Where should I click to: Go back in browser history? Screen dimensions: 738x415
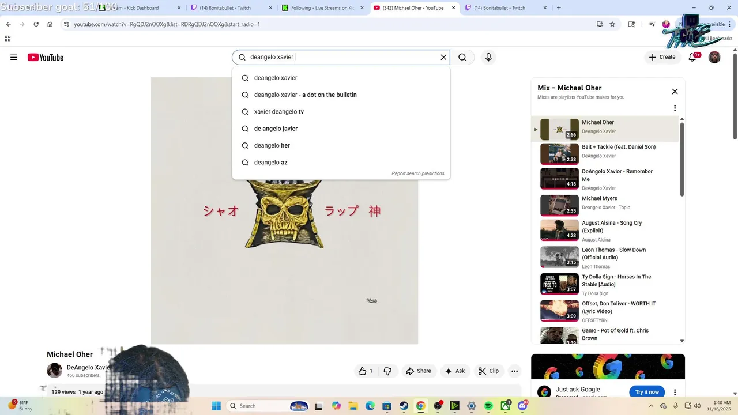(x=8, y=24)
